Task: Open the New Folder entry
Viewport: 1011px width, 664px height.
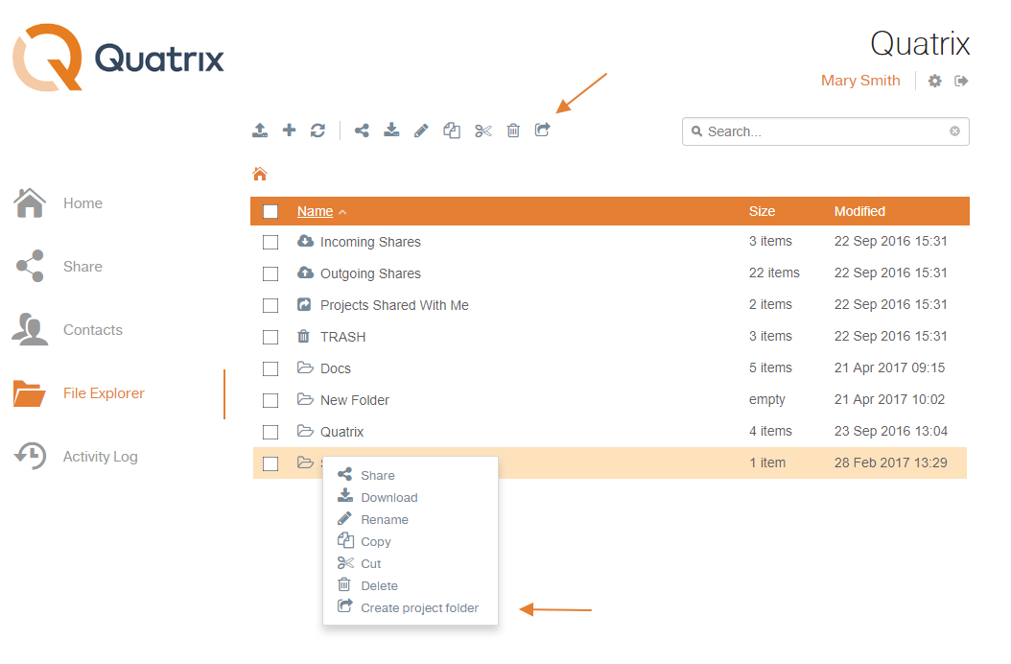Action: pos(355,400)
